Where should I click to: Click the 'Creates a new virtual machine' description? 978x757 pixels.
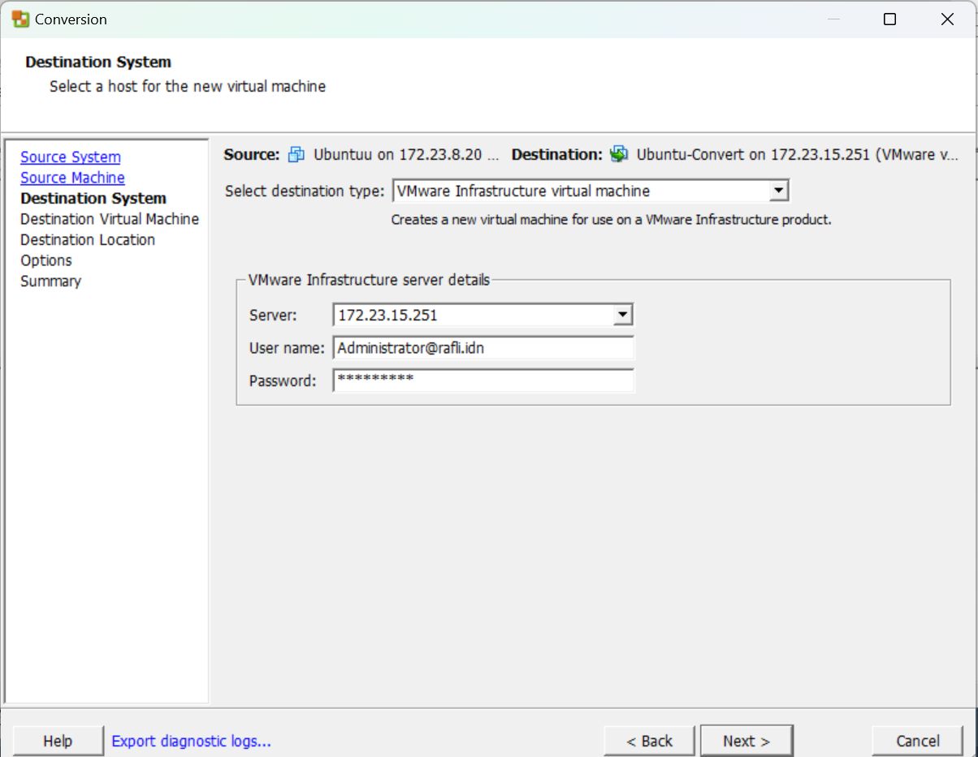[x=612, y=220]
